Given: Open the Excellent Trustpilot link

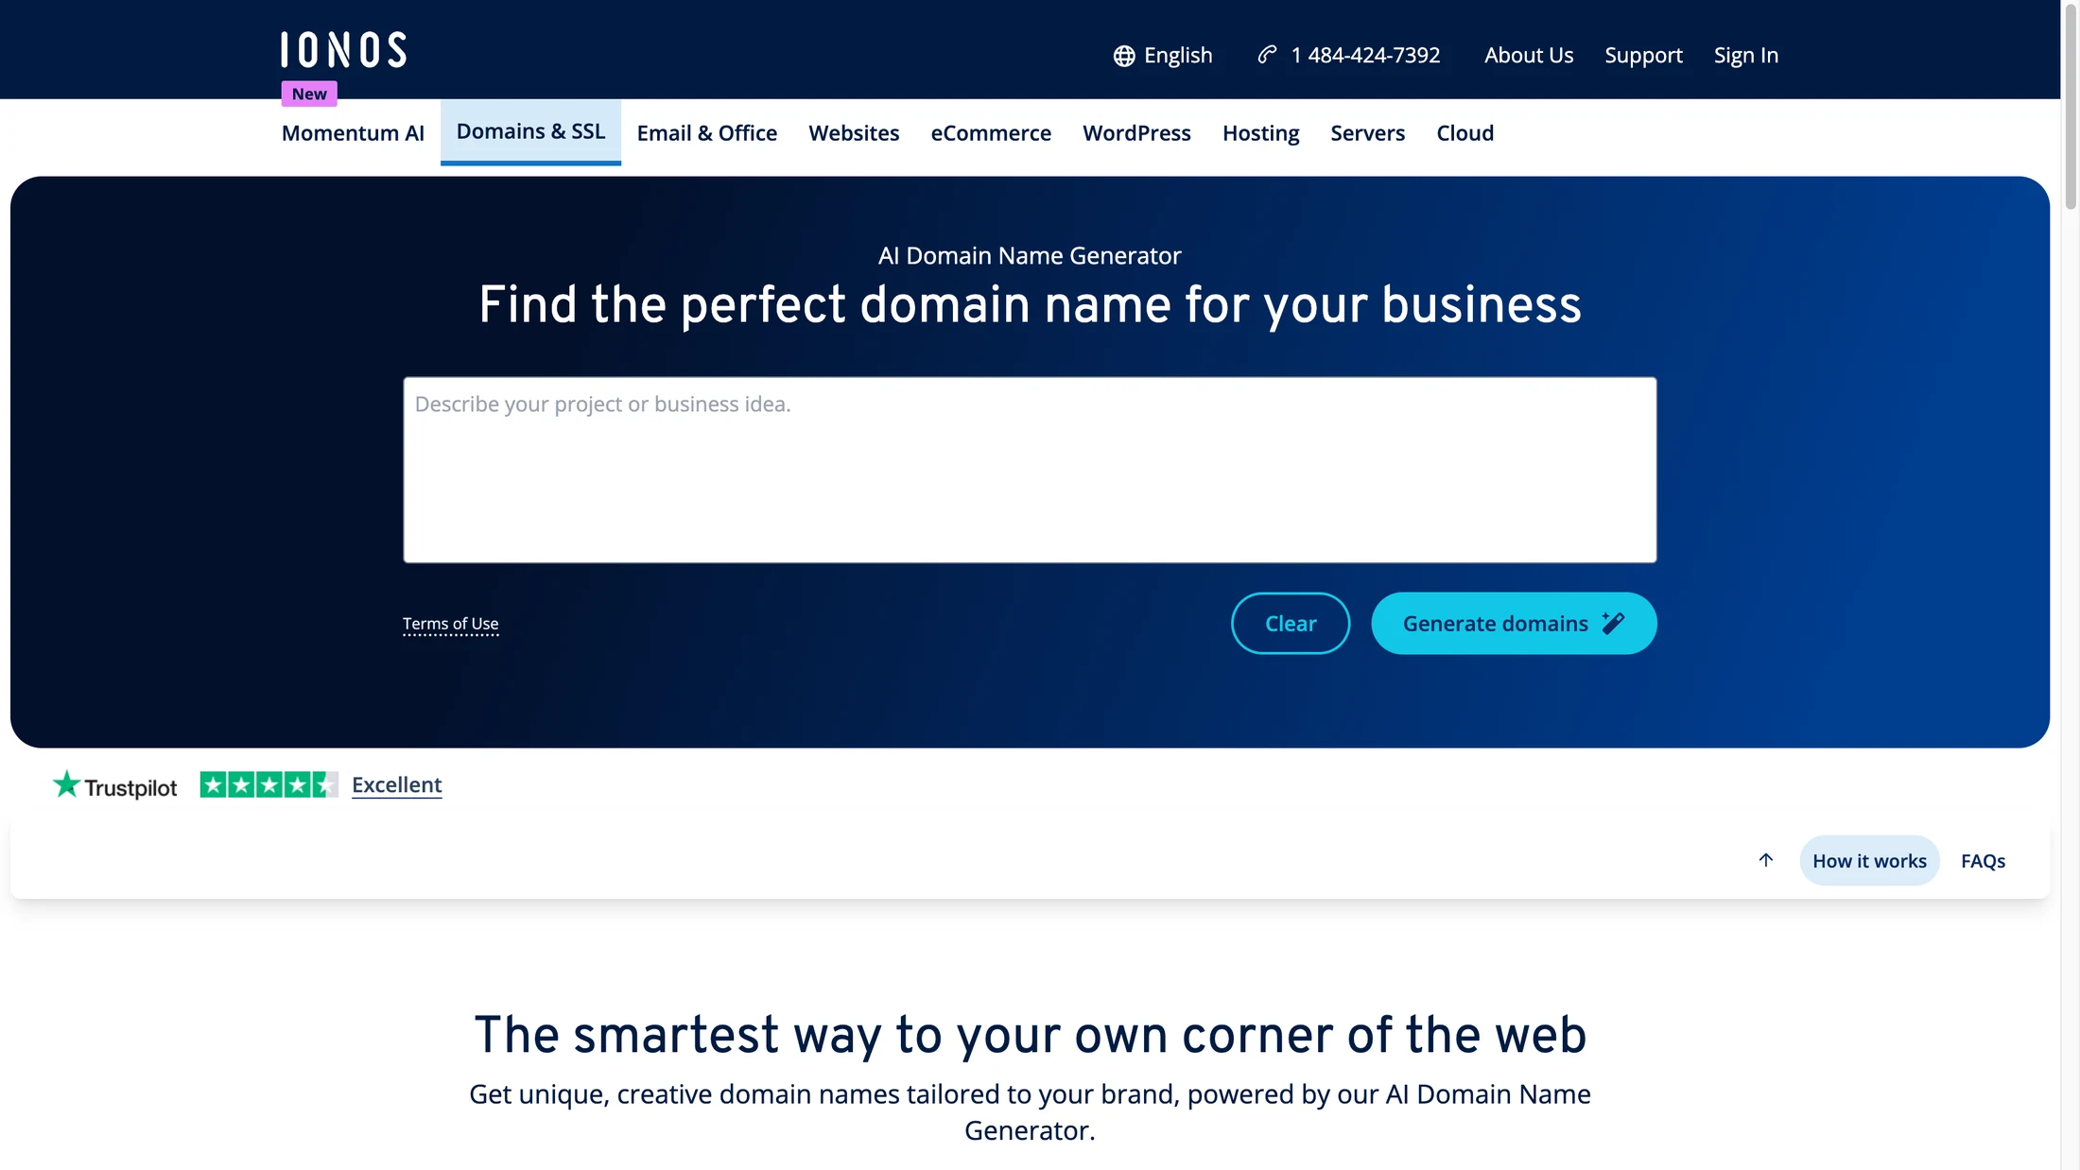Looking at the screenshot, I should (x=396, y=784).
